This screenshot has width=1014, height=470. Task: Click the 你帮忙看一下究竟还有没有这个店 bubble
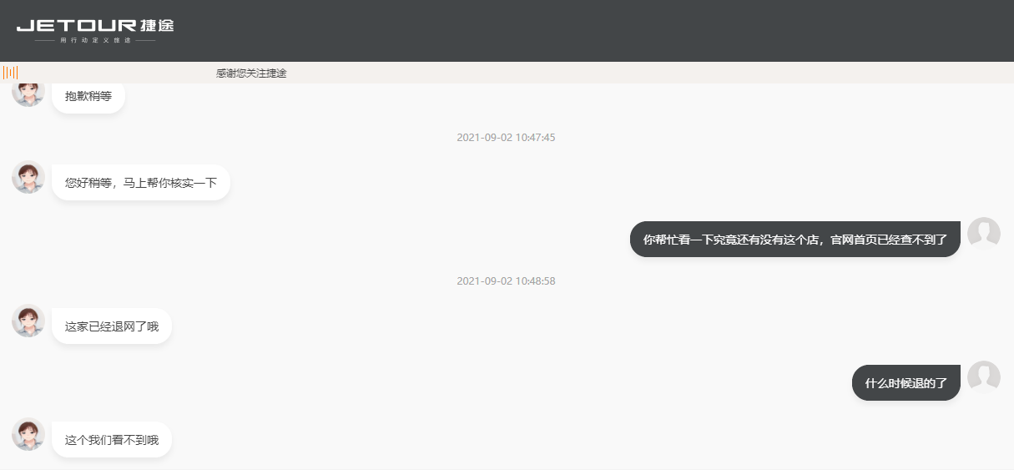(x=795, y=240)
